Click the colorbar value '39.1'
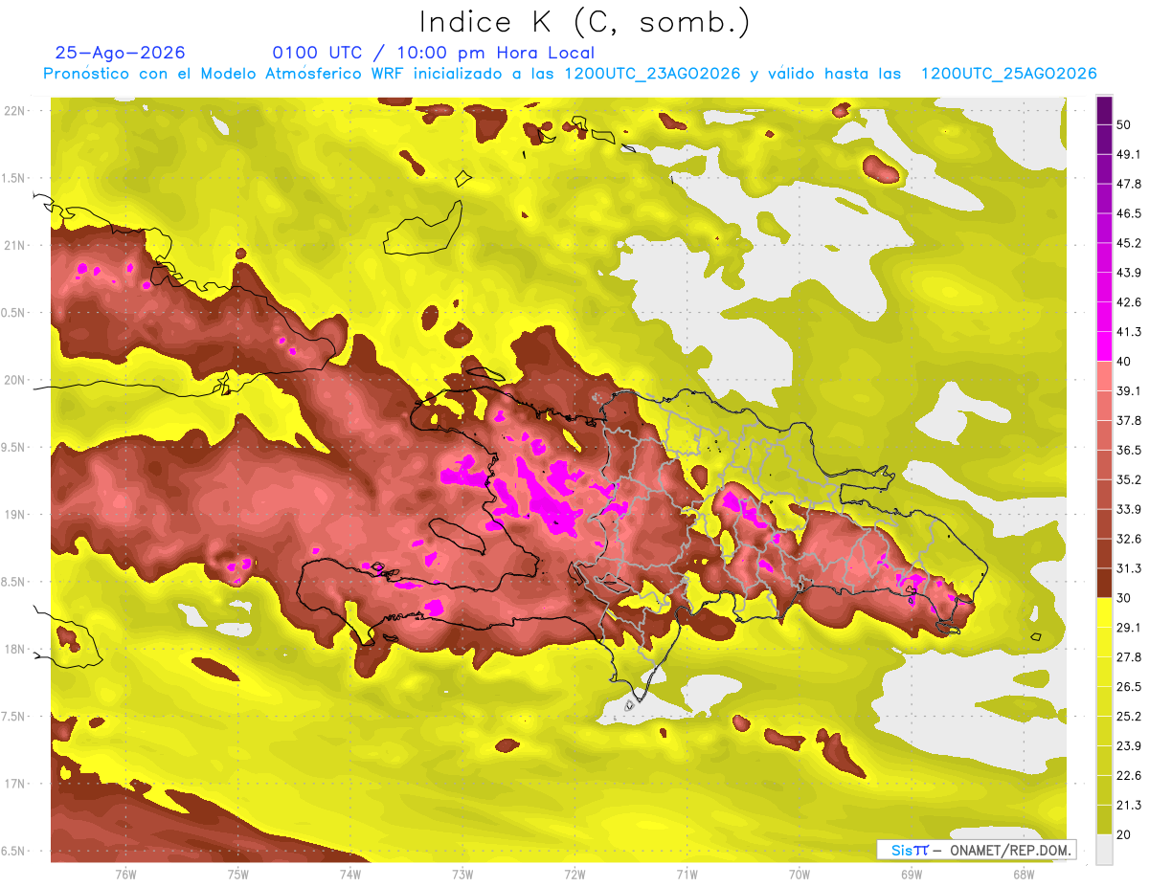This screenshot has height=887, width=1149. coord(1129,390)
